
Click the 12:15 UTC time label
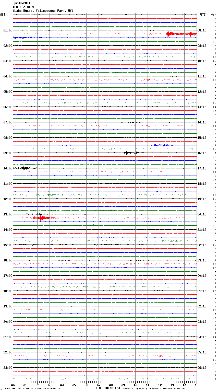click(202, 92)
